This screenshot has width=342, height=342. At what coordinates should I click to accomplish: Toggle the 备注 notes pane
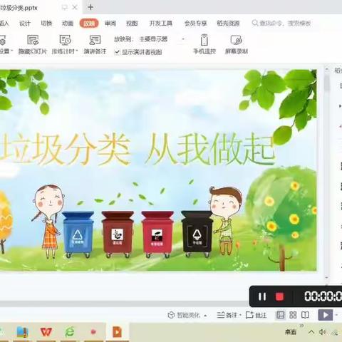point(227,315)
